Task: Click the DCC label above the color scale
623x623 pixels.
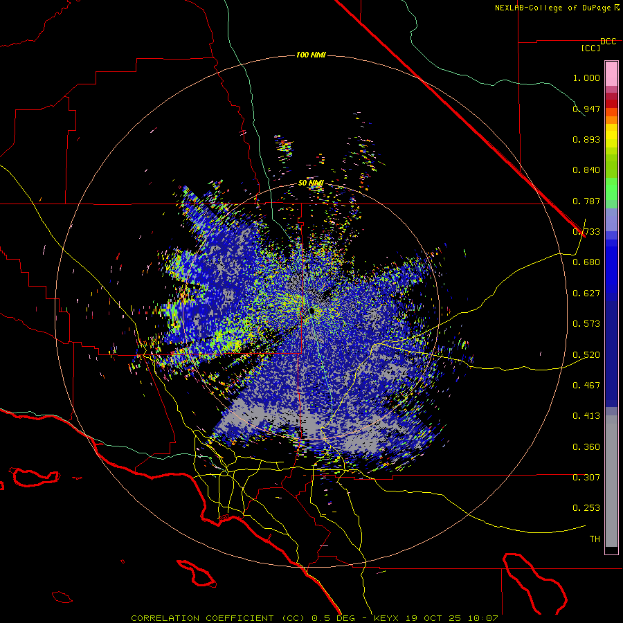Action: (x=608, y=42)
